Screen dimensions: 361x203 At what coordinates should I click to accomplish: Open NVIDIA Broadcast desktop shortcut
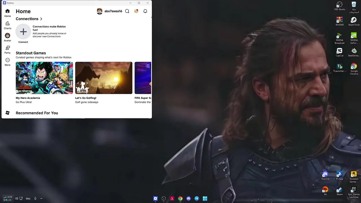click(340, 38)
